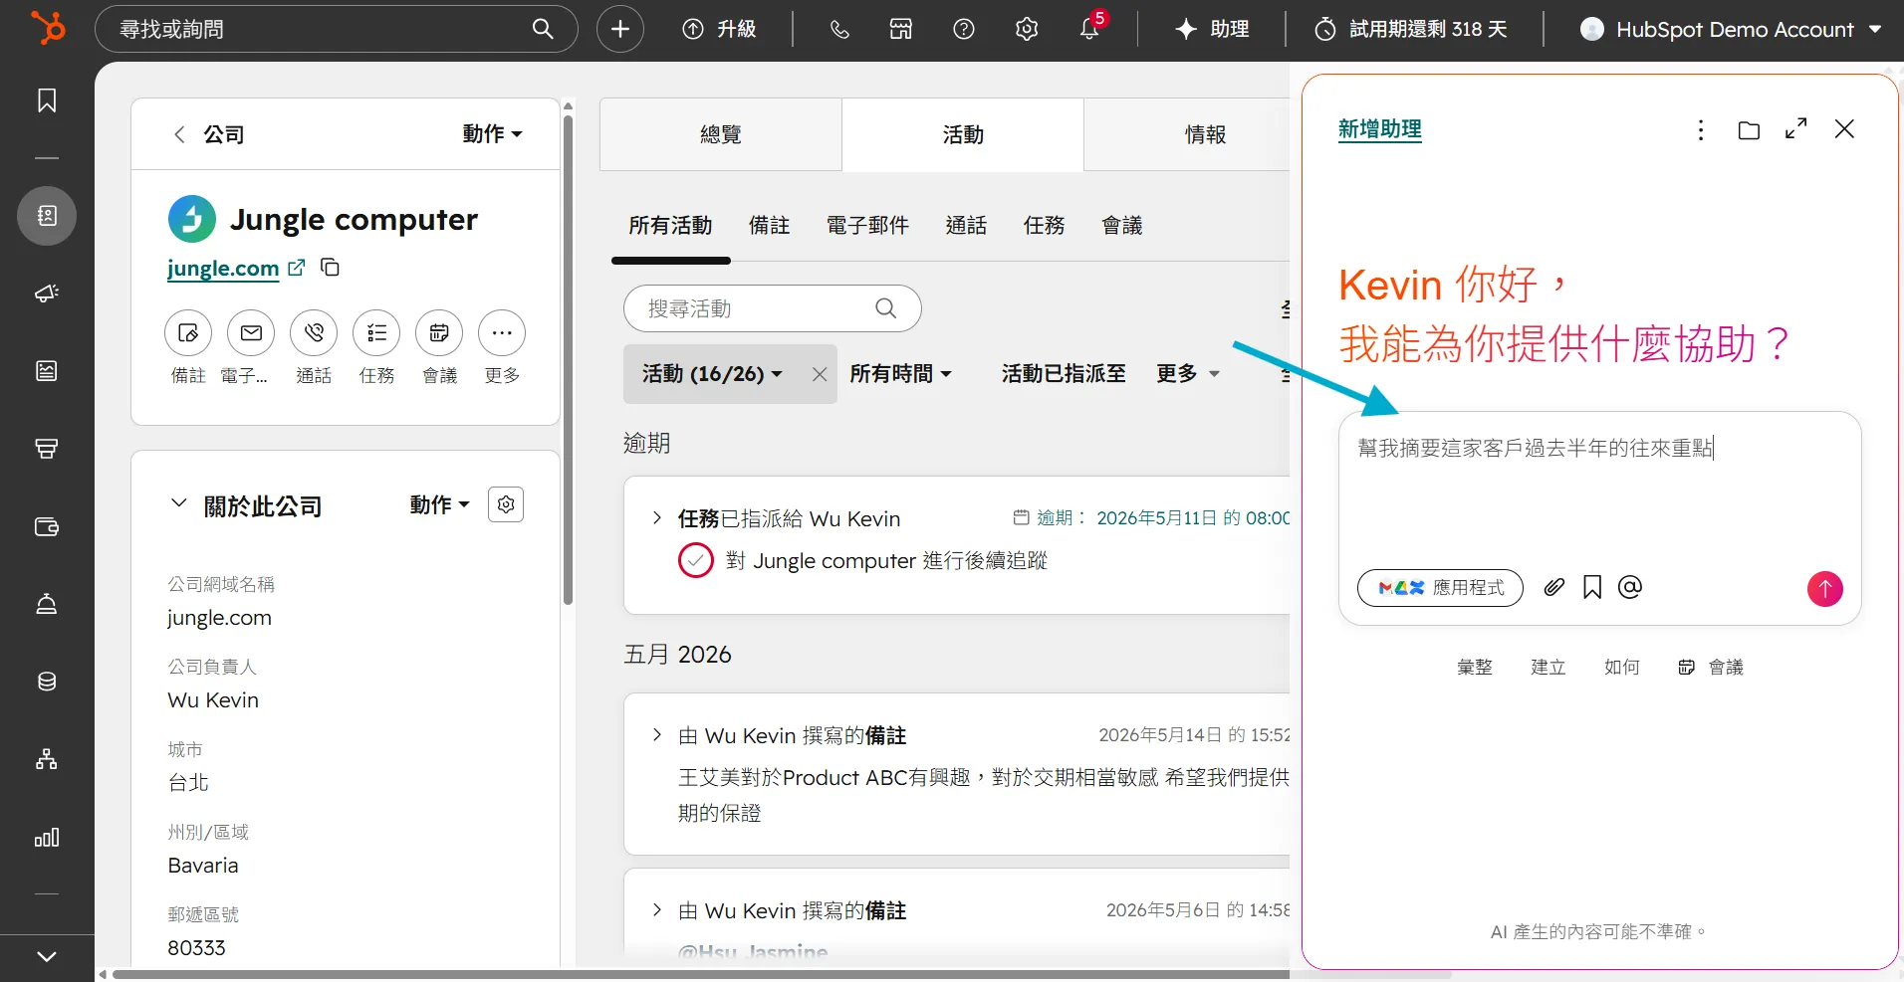This screenshot has height=982, width=1904.
Task: Switch to the 總覽 tab
Action: click(x=721, y=134)
